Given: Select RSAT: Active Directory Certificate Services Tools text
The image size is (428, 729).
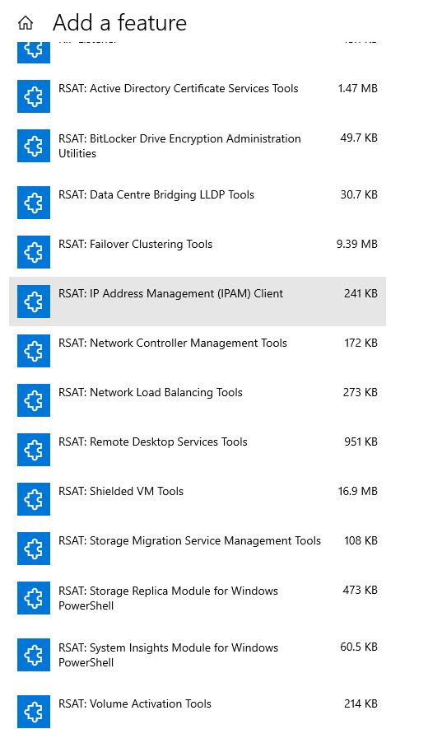Looking at the screenshot, I should pyautogui.click(x=179, y=88).
